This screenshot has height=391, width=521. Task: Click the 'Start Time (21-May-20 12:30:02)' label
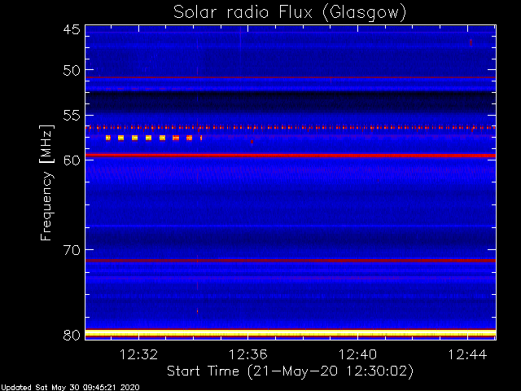[x=290, y=371]
